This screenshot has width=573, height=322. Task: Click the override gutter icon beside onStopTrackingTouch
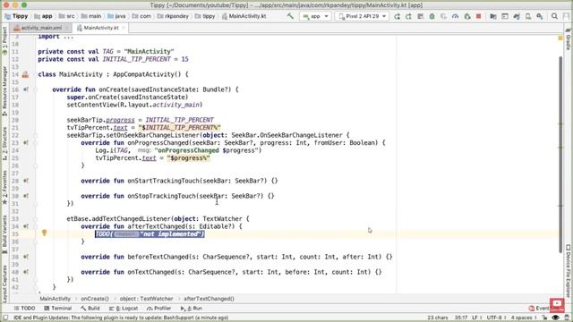click(x=26, y=196)
